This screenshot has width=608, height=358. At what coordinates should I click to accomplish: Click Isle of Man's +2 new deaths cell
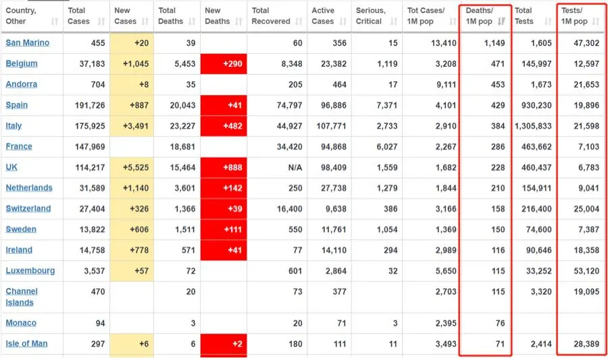pyautogui.click(x=224, y=344)
